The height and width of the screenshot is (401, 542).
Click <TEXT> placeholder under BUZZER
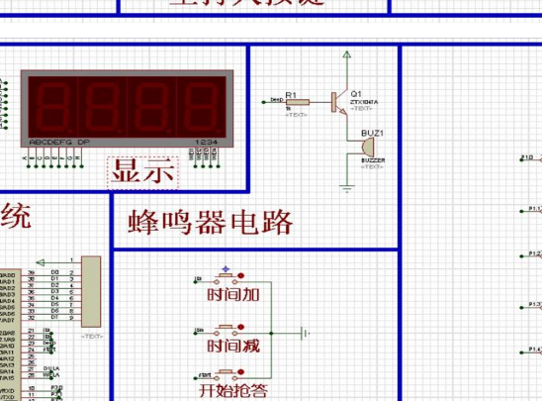pos(372,166)
